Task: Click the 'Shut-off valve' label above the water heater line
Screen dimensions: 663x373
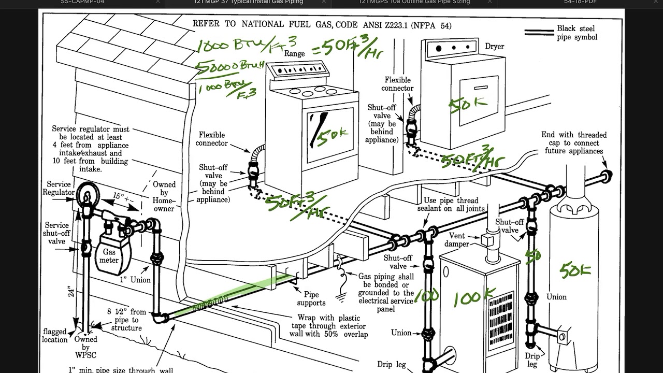Action: (510, 226)
